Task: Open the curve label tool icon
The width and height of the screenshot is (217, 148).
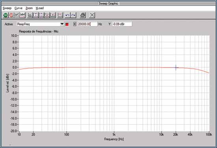Action: pos(22,15)
